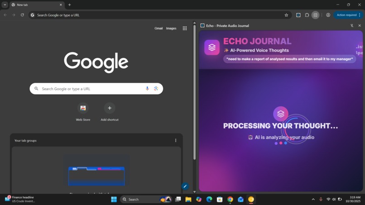
Task: Click the microphone in-use tray icon
Action: pyautogui.click(x=321, y=200)
